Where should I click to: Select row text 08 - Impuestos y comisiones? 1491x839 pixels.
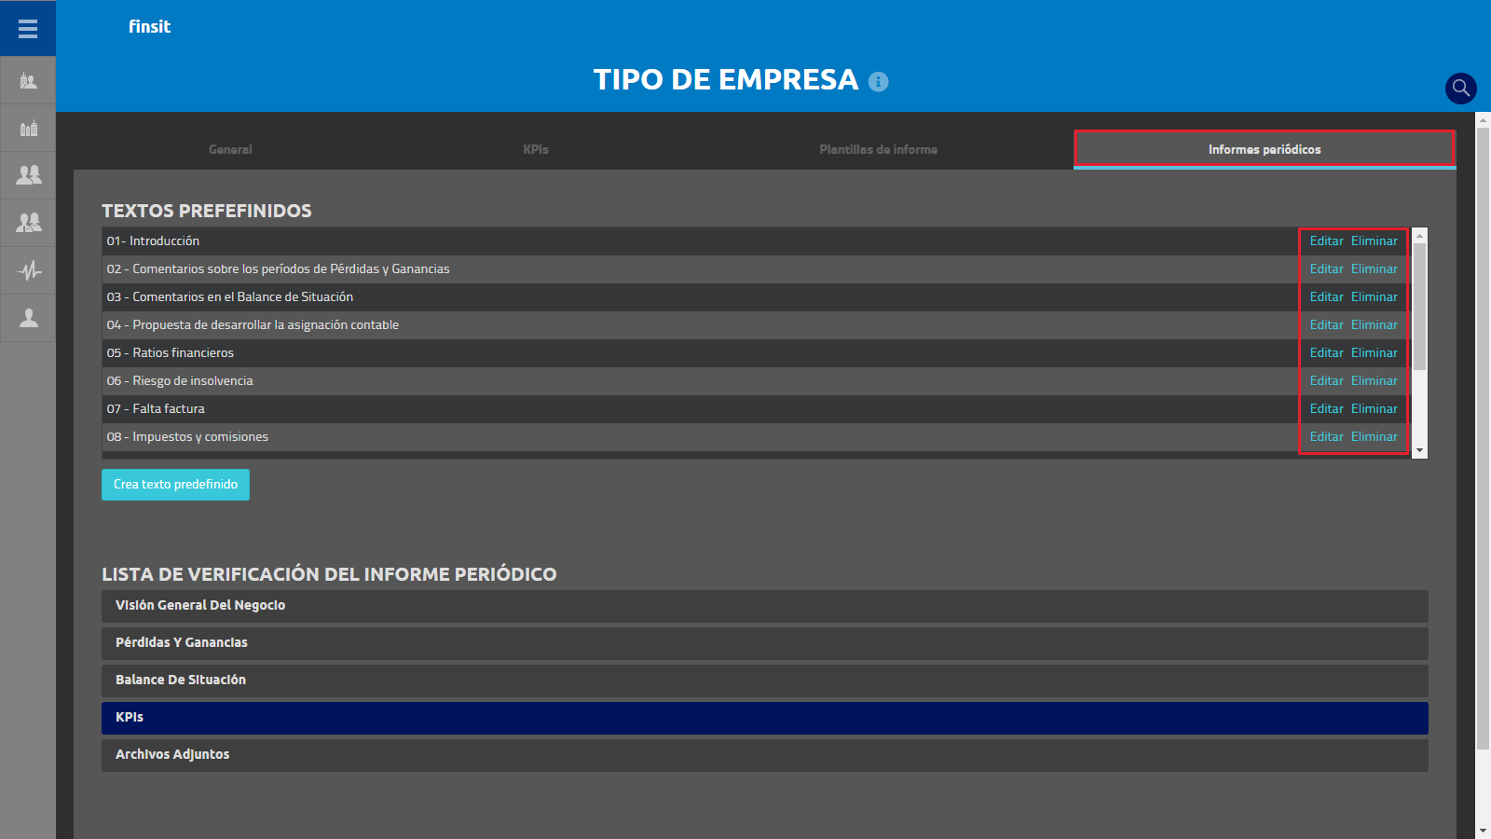click(187, 436)
